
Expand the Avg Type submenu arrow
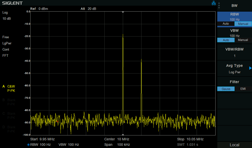pyautogui.click(x=250, y=68)
